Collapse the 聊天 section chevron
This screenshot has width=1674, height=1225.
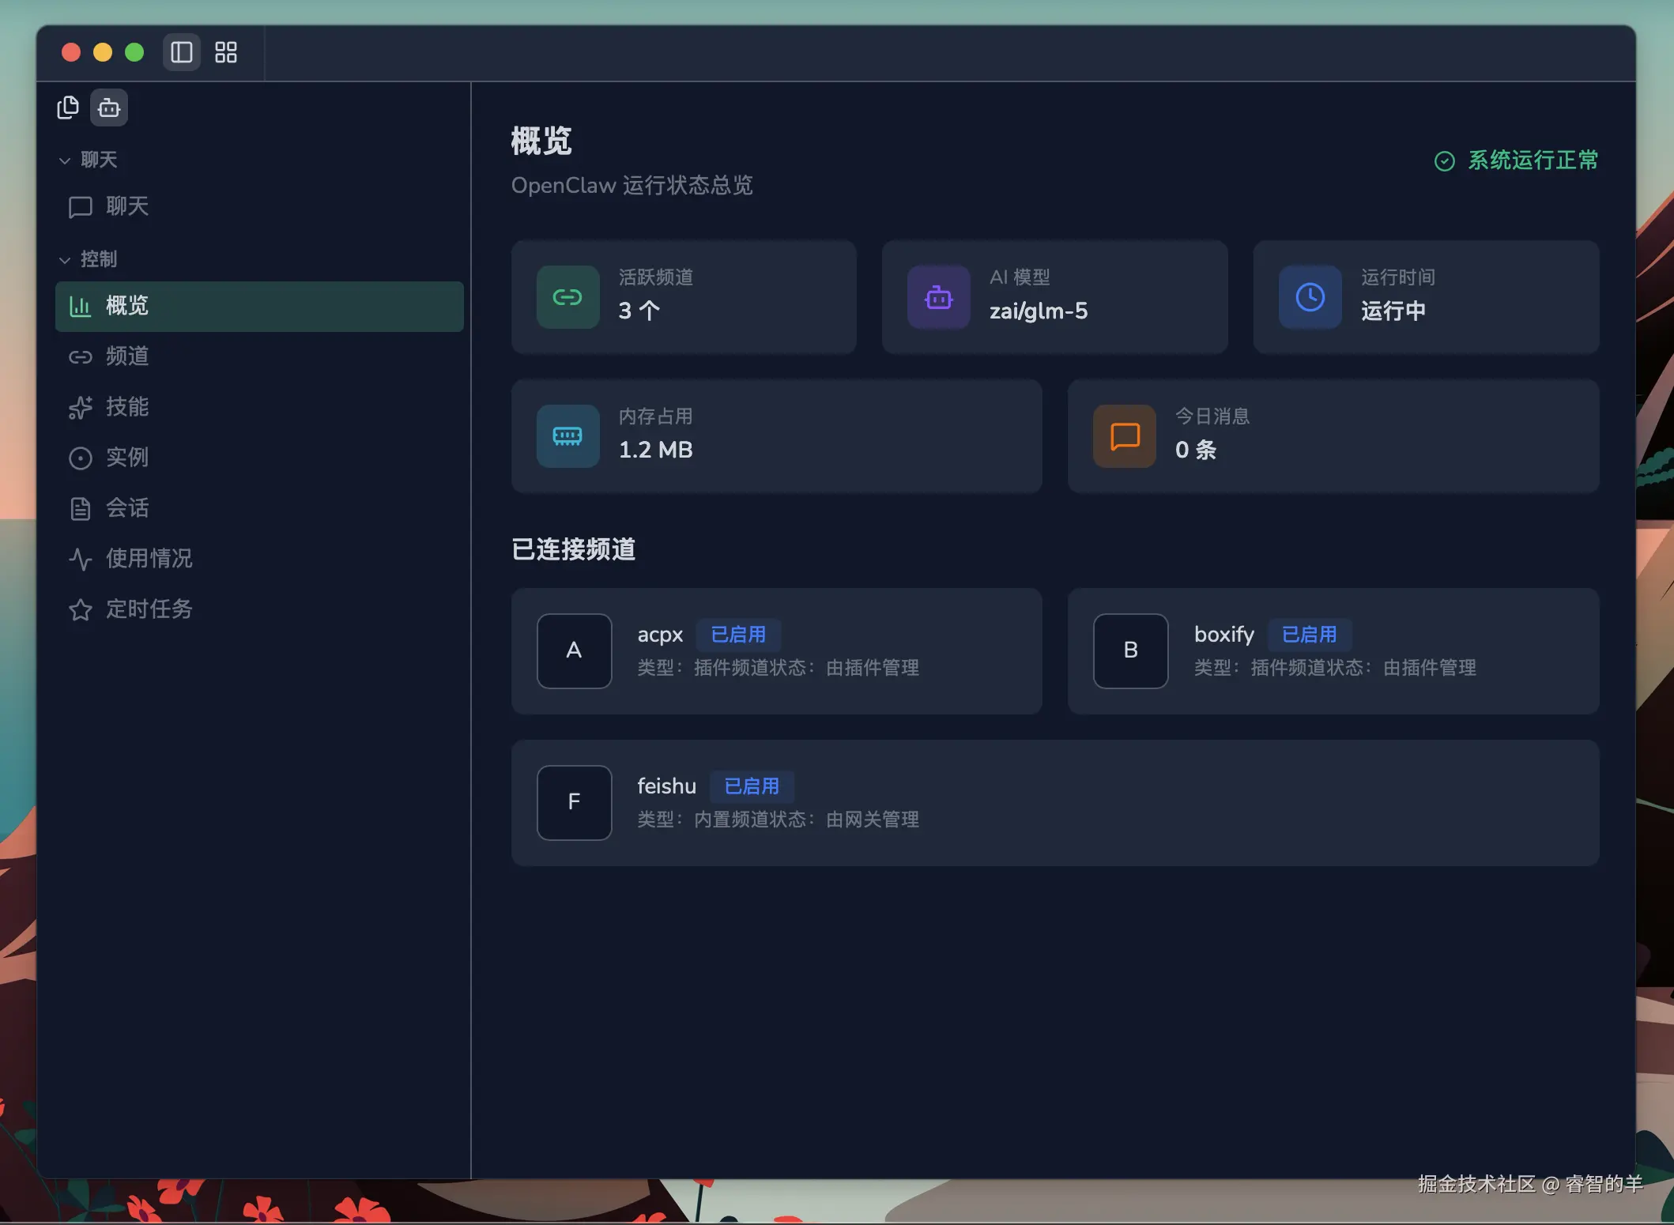click(65, 160)
